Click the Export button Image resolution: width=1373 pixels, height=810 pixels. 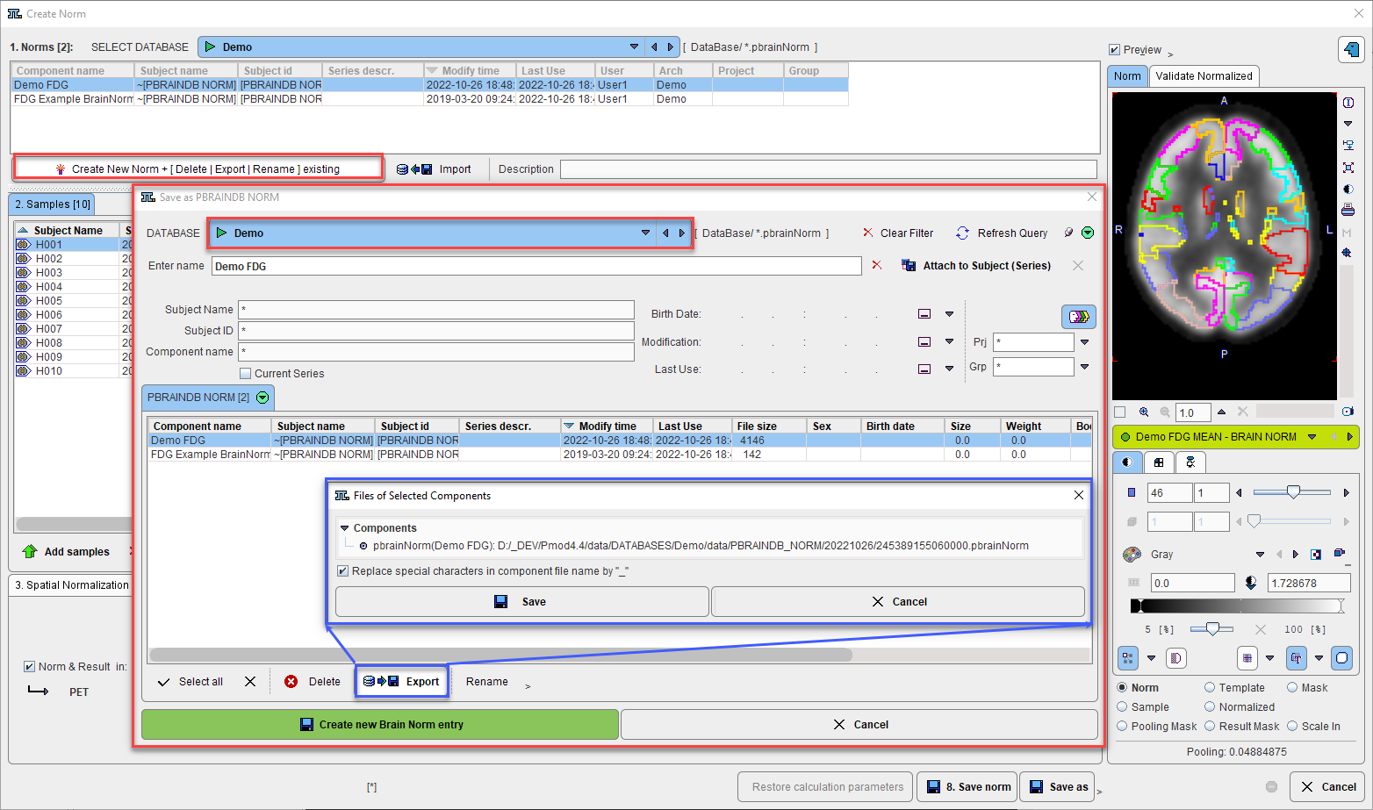point(402,682)
